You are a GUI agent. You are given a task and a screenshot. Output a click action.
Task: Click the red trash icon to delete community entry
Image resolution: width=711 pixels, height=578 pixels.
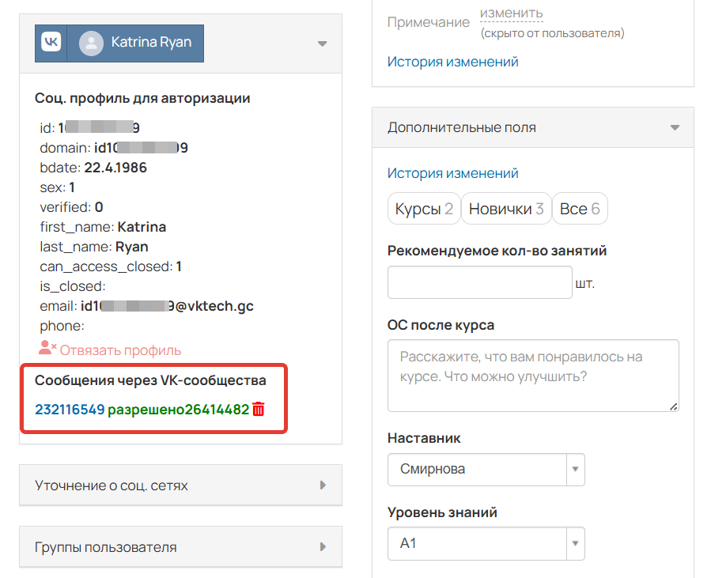coord(259,409)
